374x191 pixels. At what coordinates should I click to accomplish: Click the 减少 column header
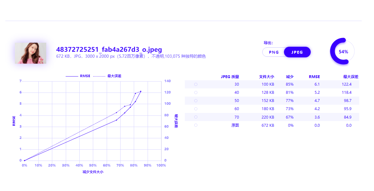[x=290, y=77]
